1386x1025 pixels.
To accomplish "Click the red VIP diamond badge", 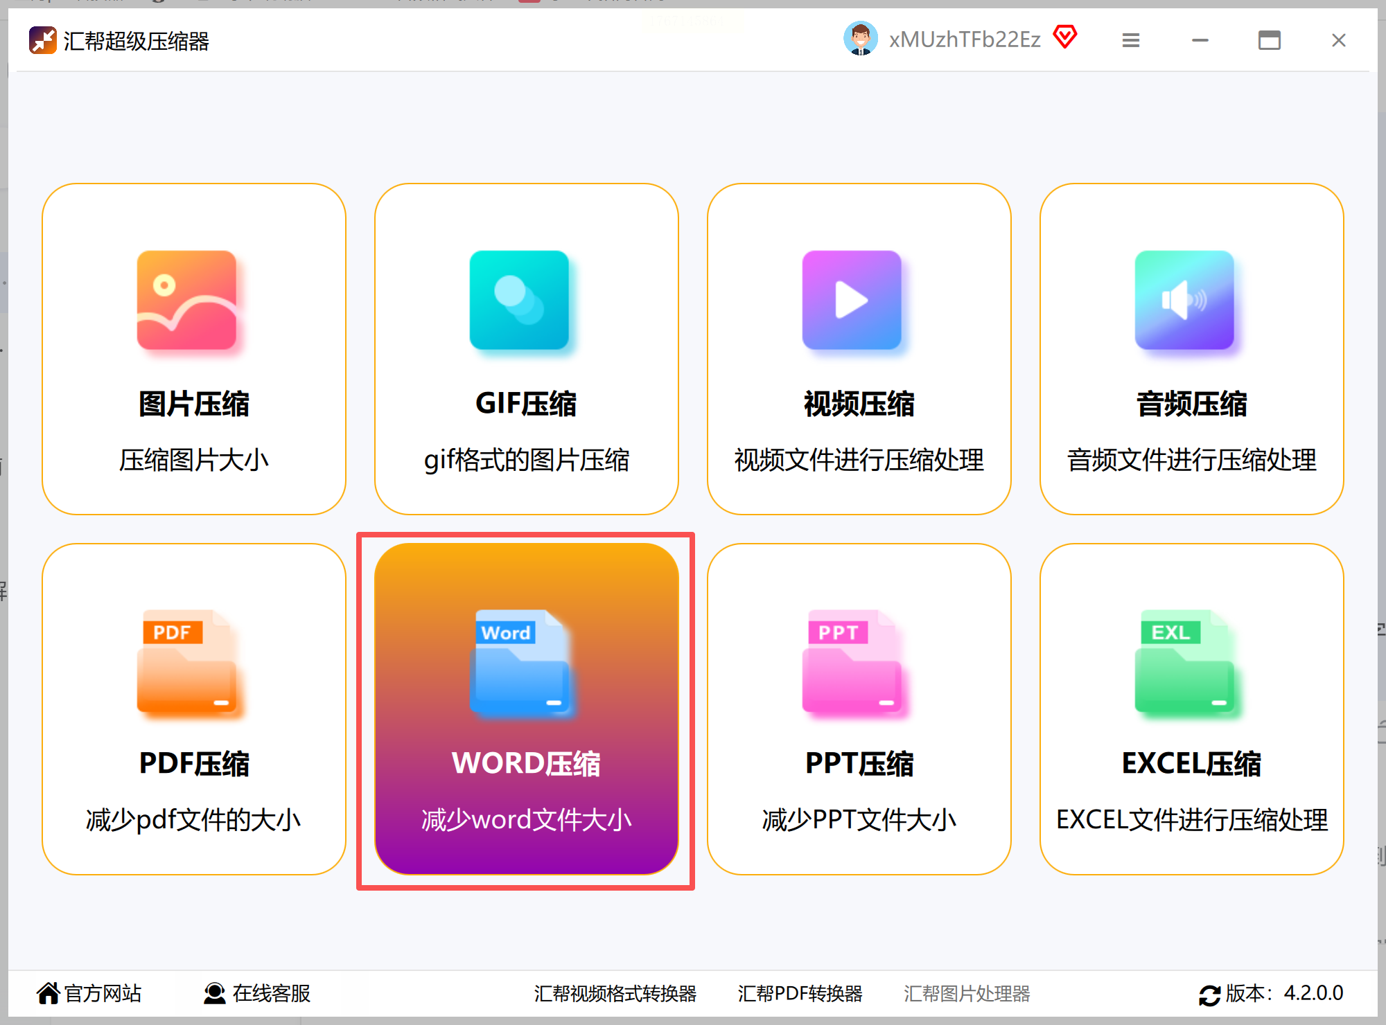I will click(x=1065, y=37).
